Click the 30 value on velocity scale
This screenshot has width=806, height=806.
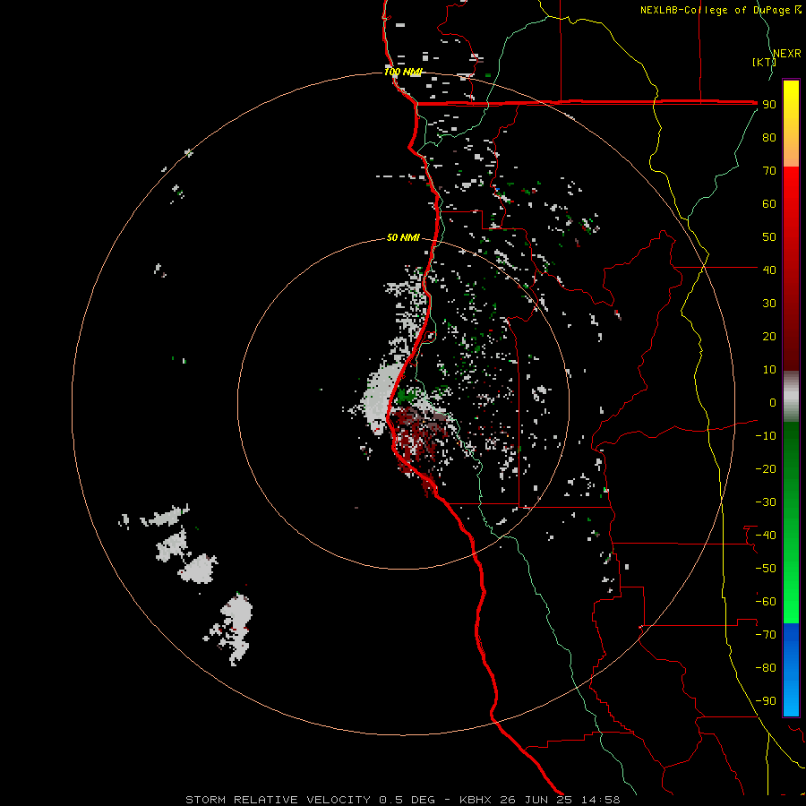769,304
